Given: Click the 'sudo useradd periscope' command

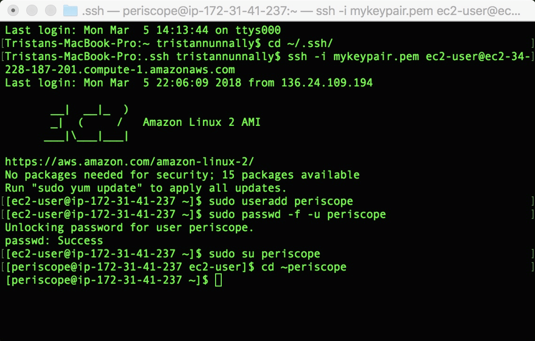Looking at the screenshot, I should pos(280,201).
